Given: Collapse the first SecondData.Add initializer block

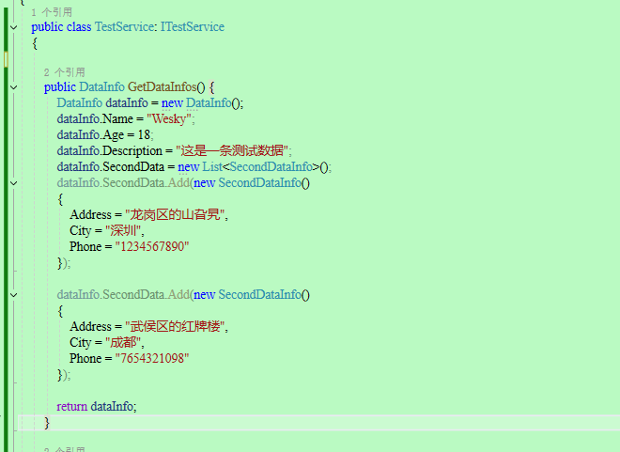Looking at the screenshot, I should click(x=14, y=183).
